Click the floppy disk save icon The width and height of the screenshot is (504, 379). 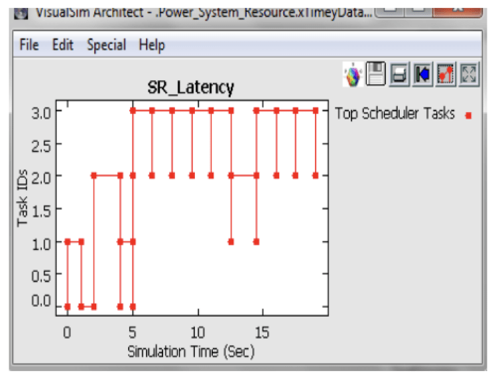(x=376, y=75)
